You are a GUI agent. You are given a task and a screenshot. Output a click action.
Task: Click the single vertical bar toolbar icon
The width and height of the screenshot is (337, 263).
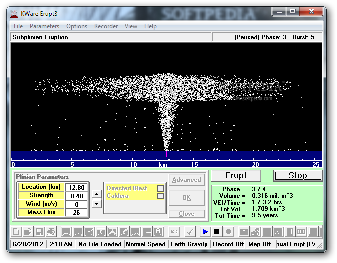[290, 232]
